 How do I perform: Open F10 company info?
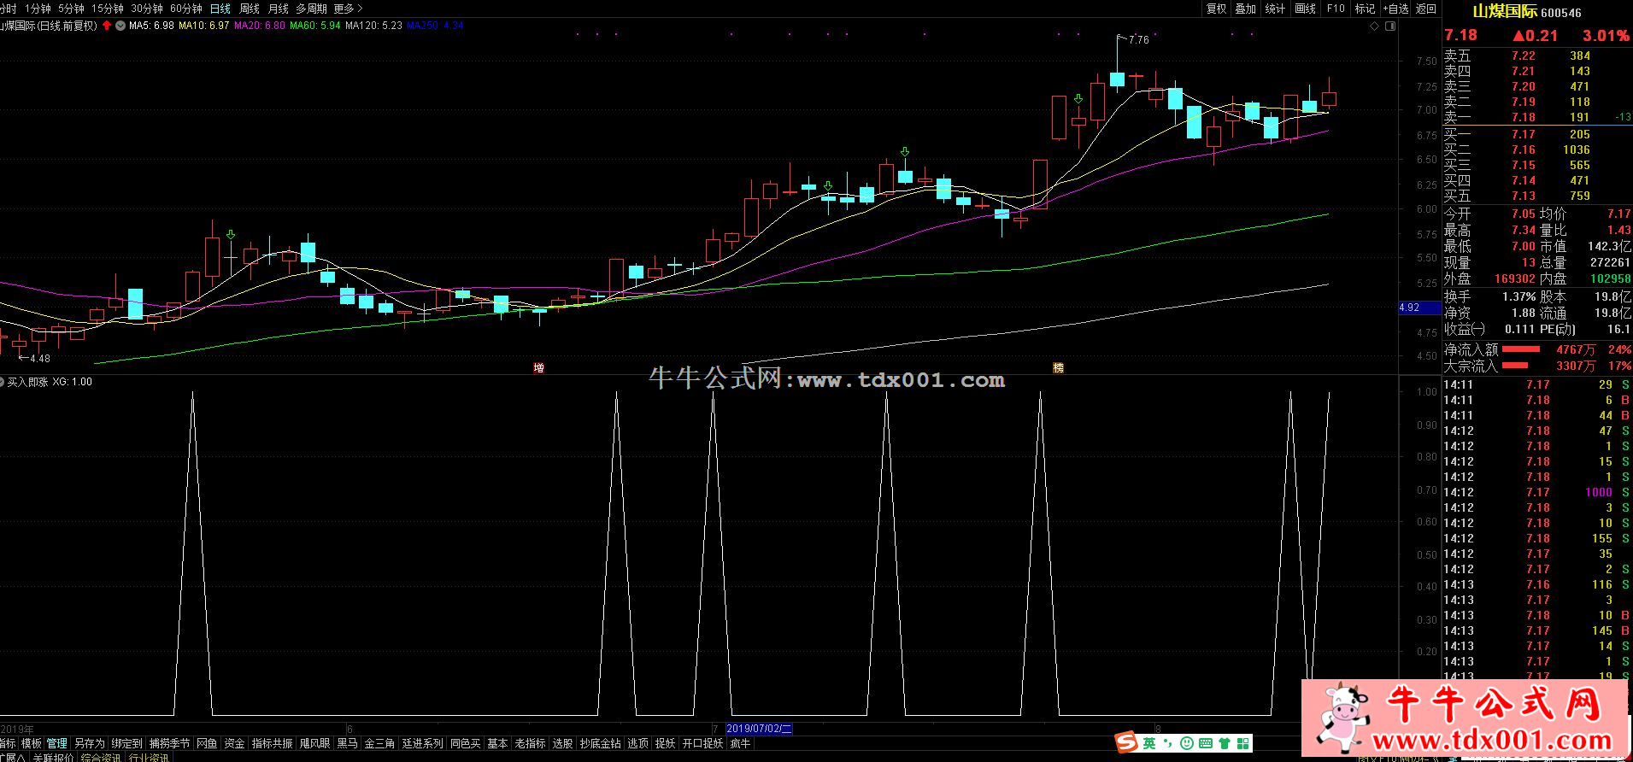(1336, 9)
